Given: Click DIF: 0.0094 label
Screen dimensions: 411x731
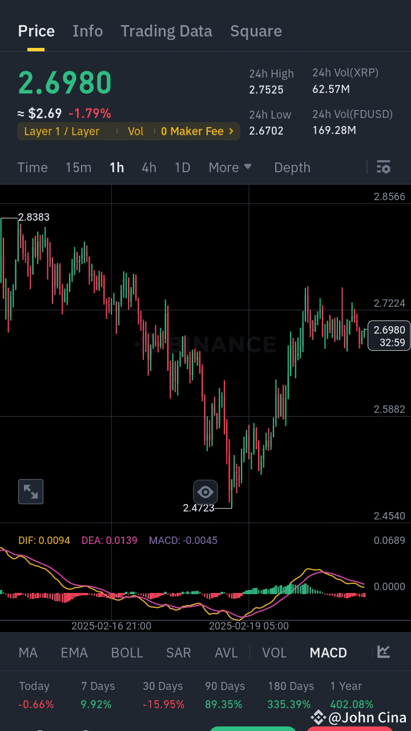Looking at the screenshot, I should (44, 541).
